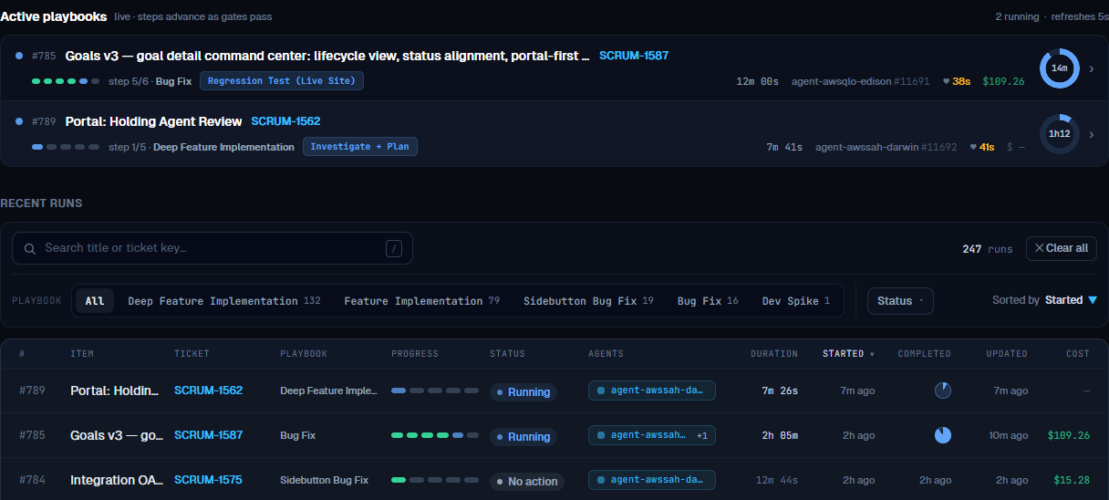Image resolution: width=1109 pixels, height=500 pixels.
Task: Click the completion pie icon in row #789
Action: click(943, 391)
